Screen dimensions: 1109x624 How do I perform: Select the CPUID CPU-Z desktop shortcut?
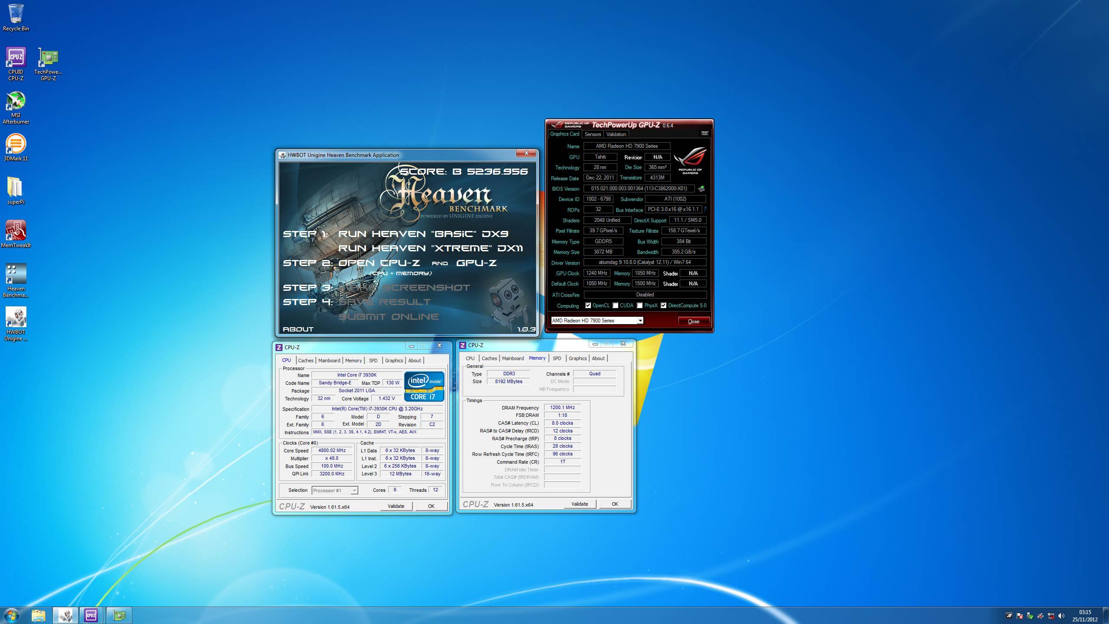tap(16, 64)
